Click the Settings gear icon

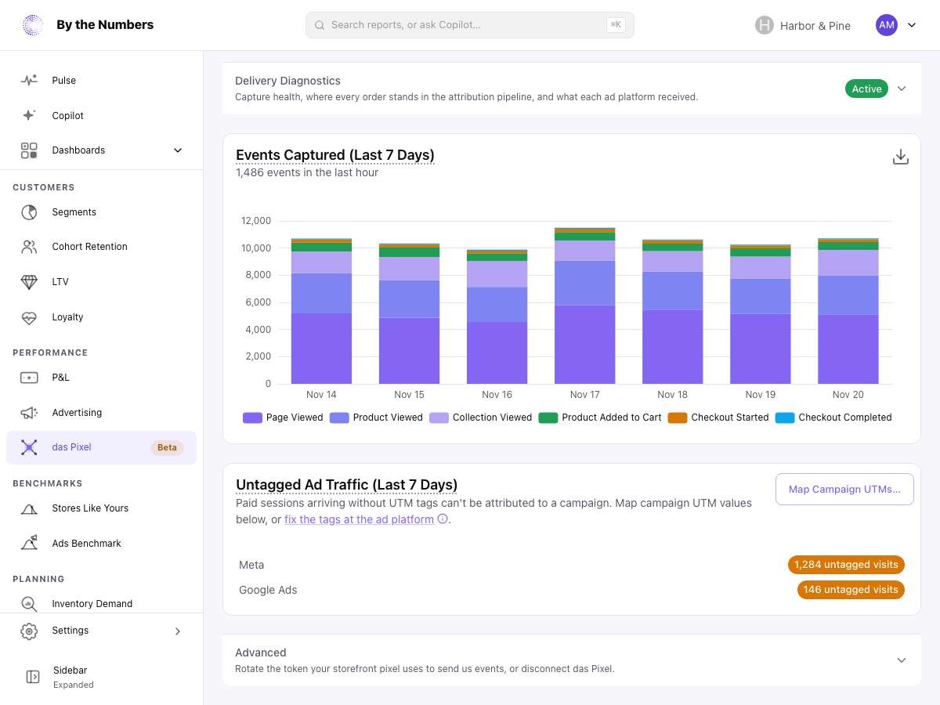29,631
